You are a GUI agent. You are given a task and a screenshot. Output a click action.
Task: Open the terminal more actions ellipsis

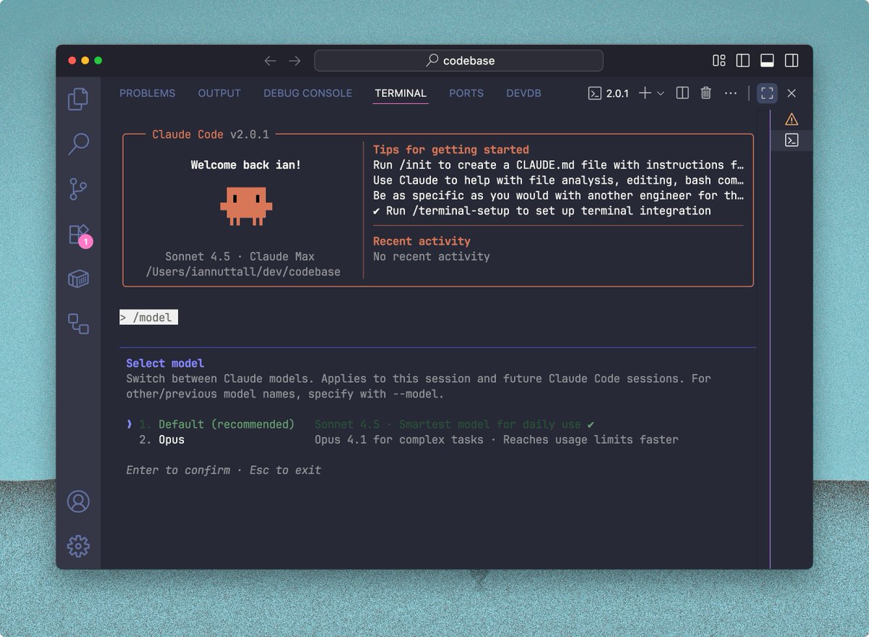pos(731,93)
